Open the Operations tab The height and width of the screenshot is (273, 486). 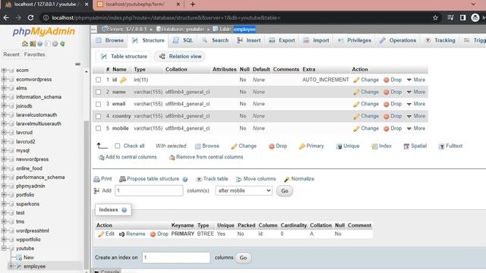point(398,40)
